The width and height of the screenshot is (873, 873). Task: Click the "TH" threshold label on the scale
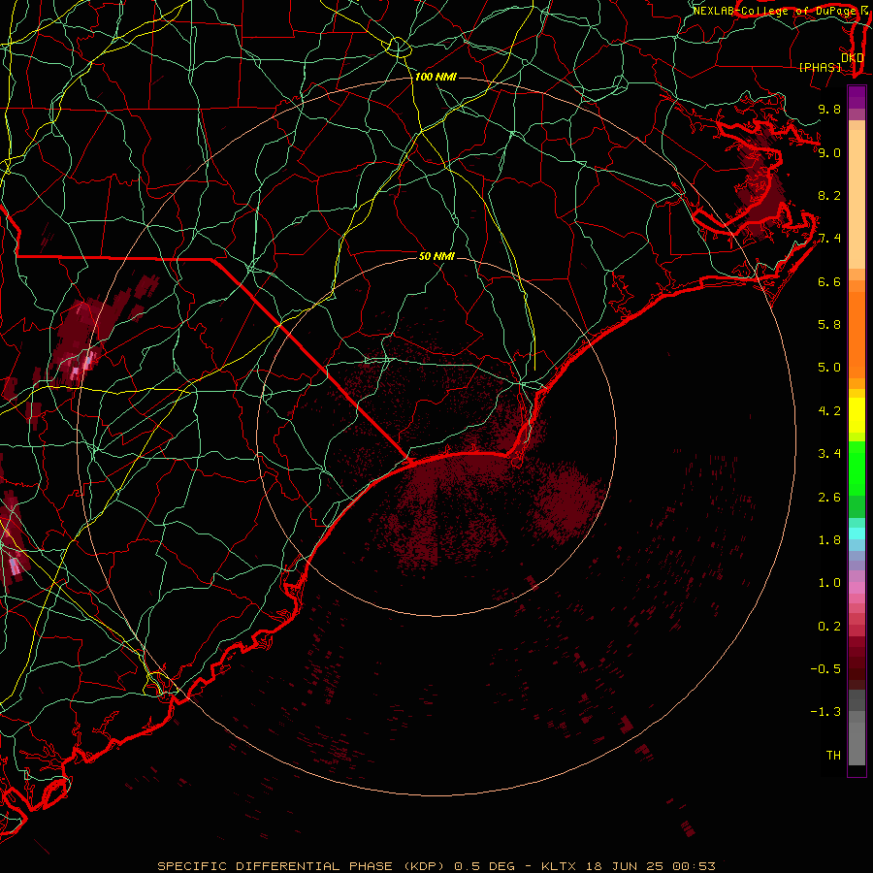coord(833,756)
